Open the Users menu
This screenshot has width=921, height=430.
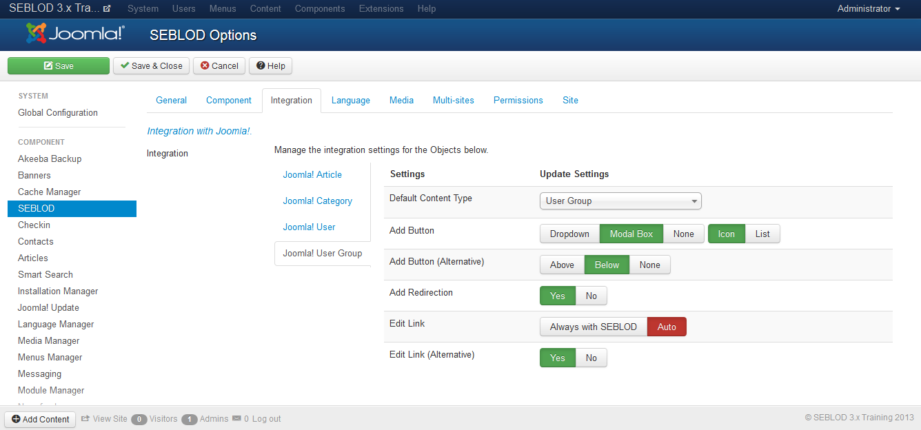point(184,9)
